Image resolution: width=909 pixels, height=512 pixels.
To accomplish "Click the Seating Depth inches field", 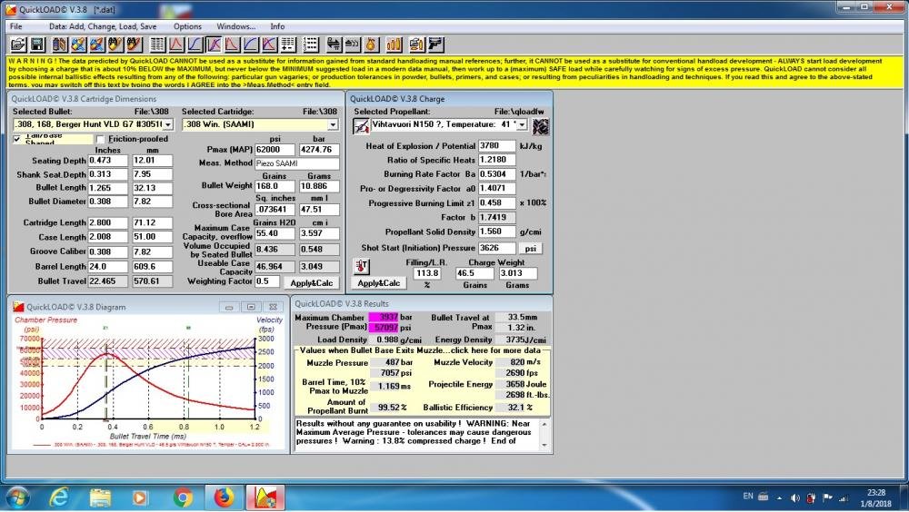I will [x=107, y=160].
